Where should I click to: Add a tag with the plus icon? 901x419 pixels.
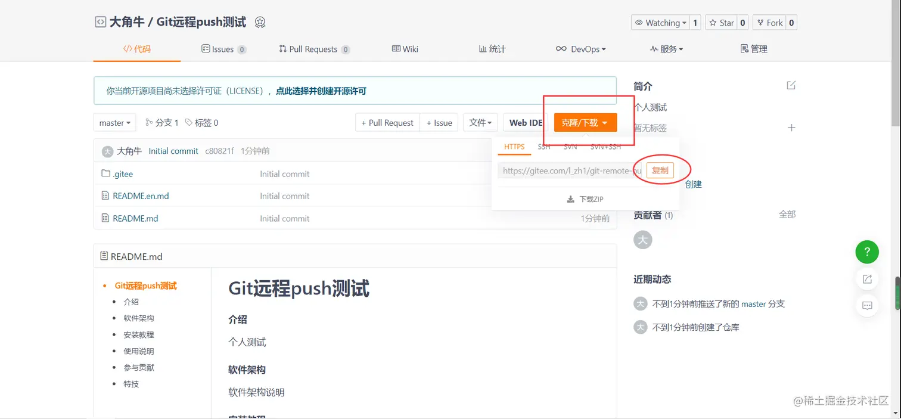point(791,128)
